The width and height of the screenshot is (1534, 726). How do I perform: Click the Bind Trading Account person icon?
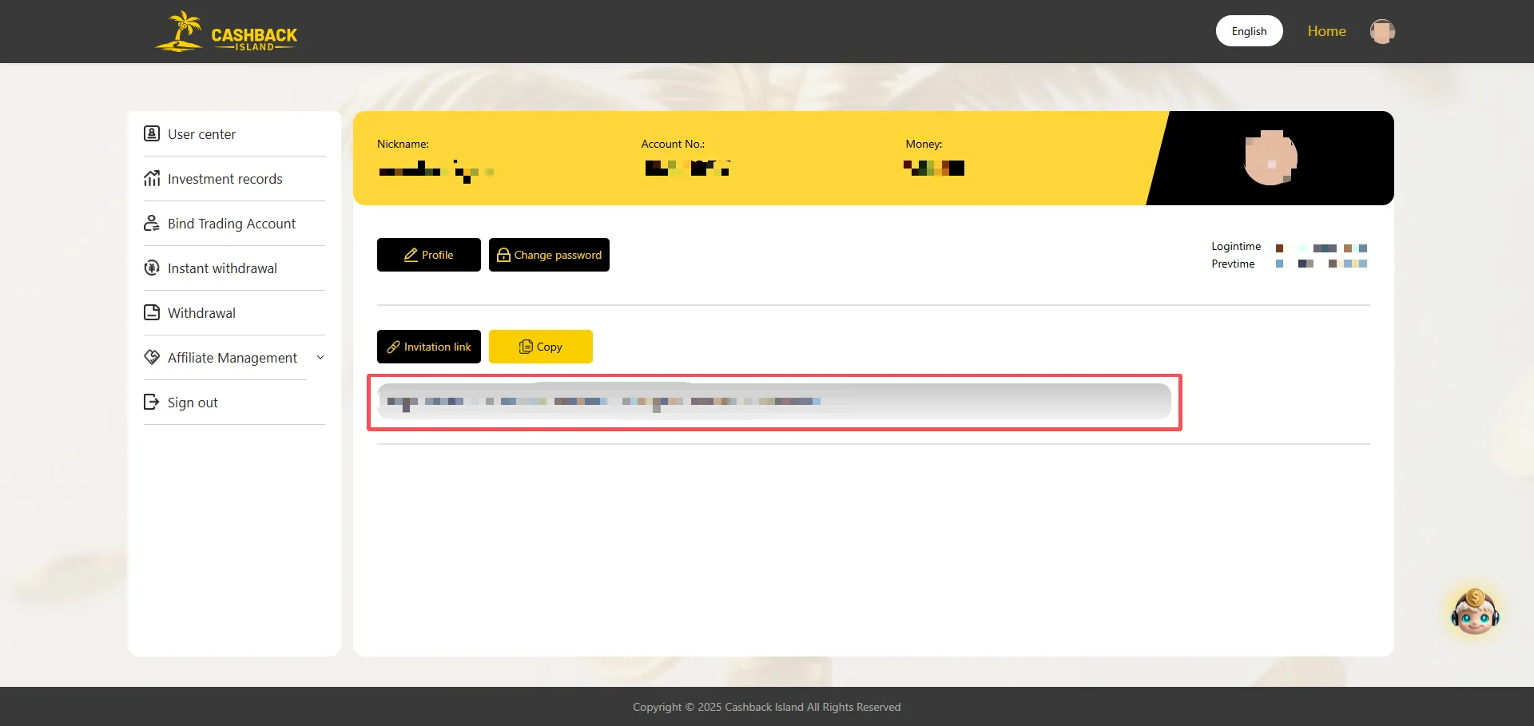click(x=152, y=223)
